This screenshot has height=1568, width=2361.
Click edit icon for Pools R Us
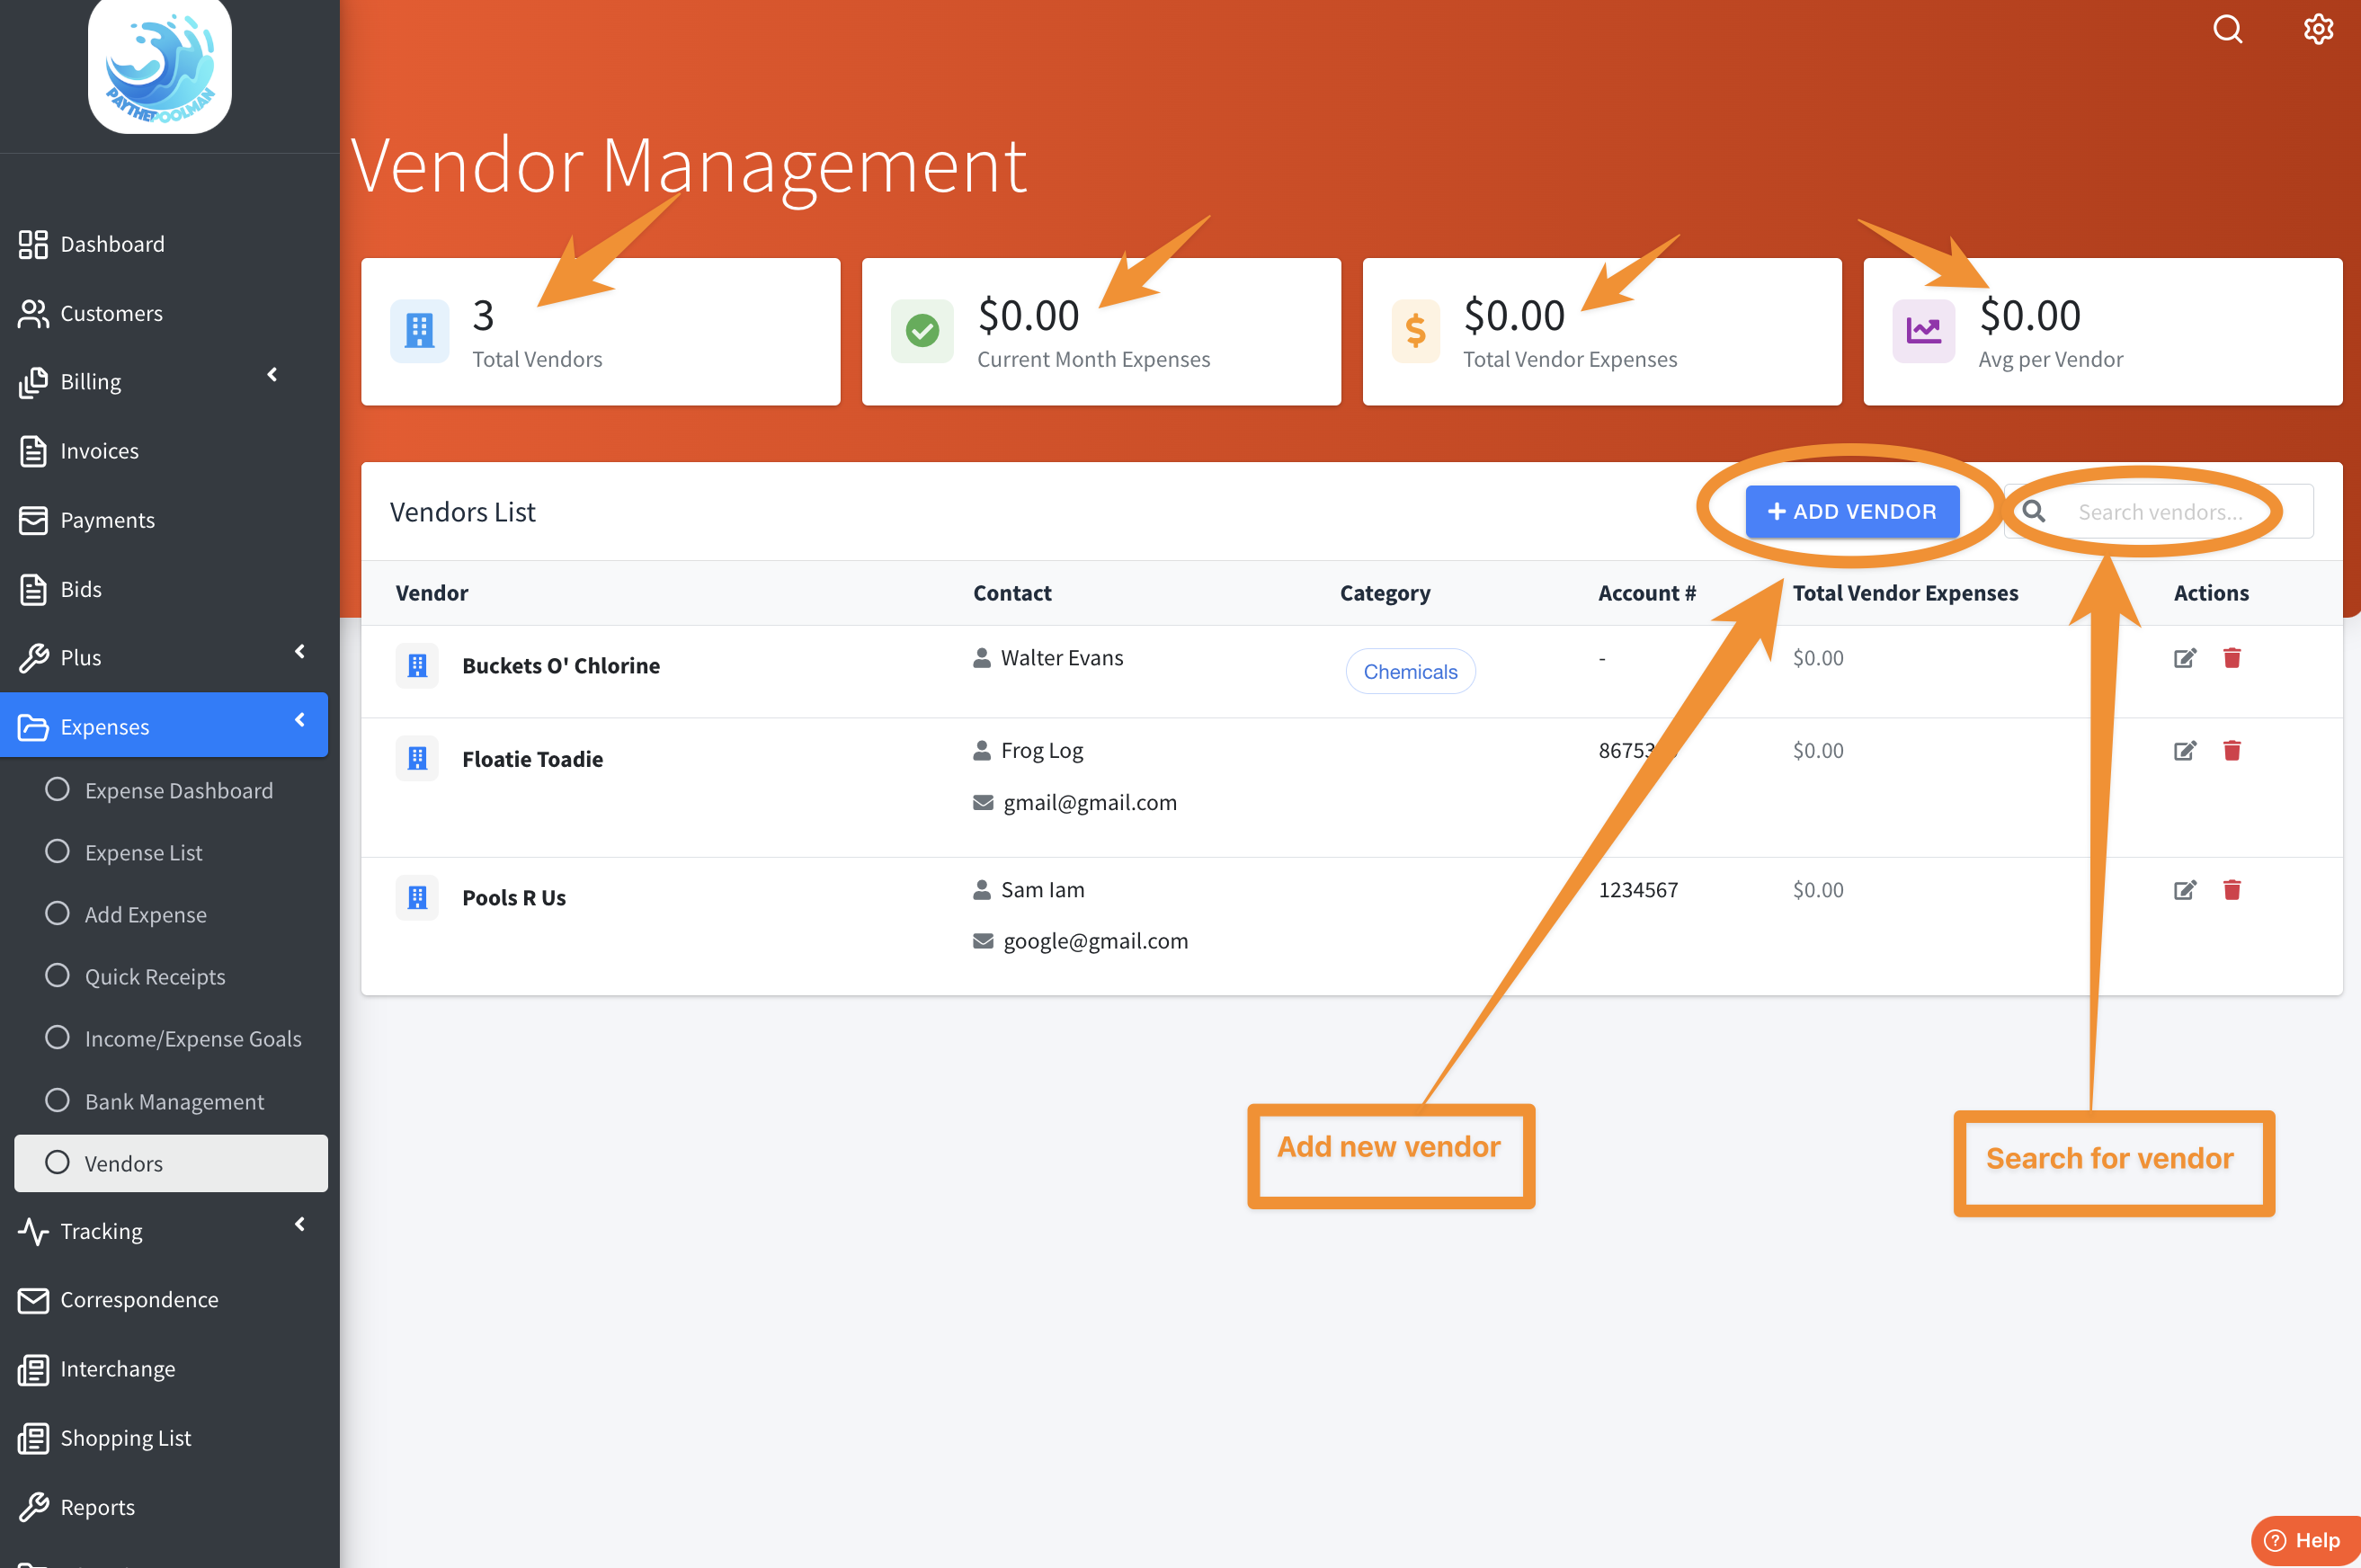pyautogui.click(x=2184, y=890)
